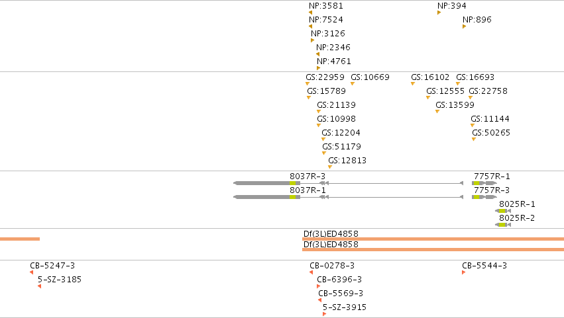Select the GS:16102 insertion label
Image resolution: width=564 pixels, height=318 pixels.
[430, 77]
